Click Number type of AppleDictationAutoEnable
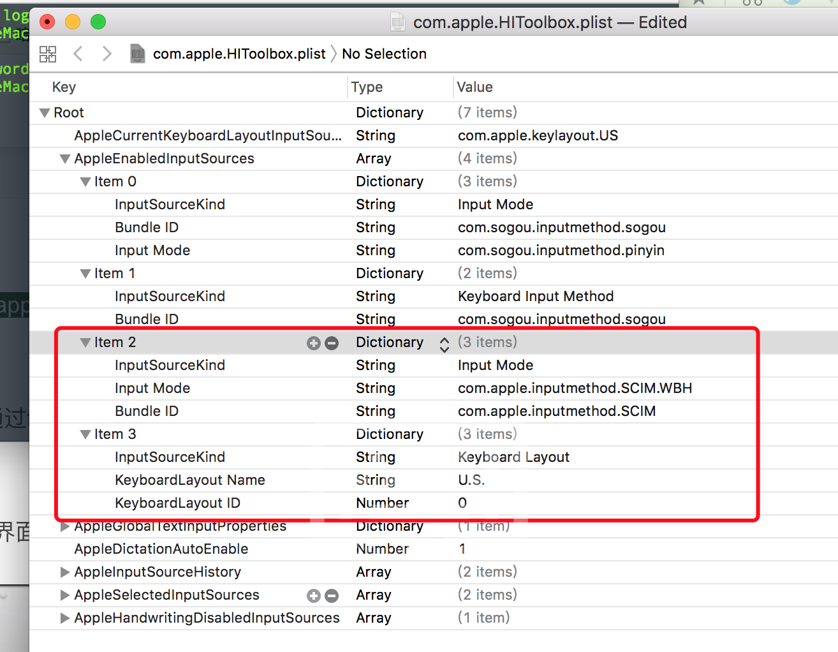Image resolution: width=838 pixels, height=652 pixels. click(382, 549)
